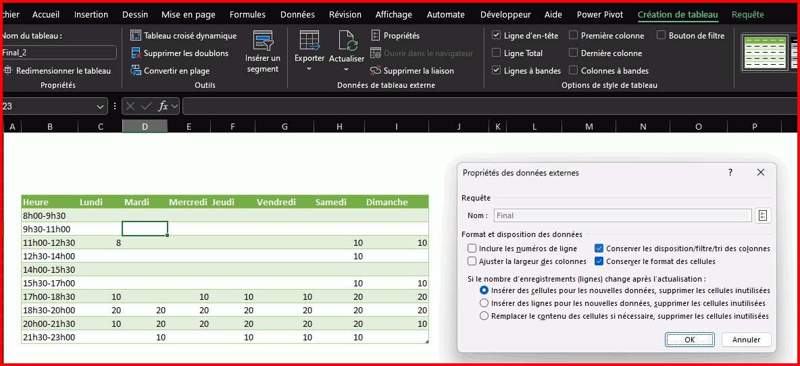Click query properties icon beside Nom field
This screenshot has height=366, width=800.
(x=763, y=215)
